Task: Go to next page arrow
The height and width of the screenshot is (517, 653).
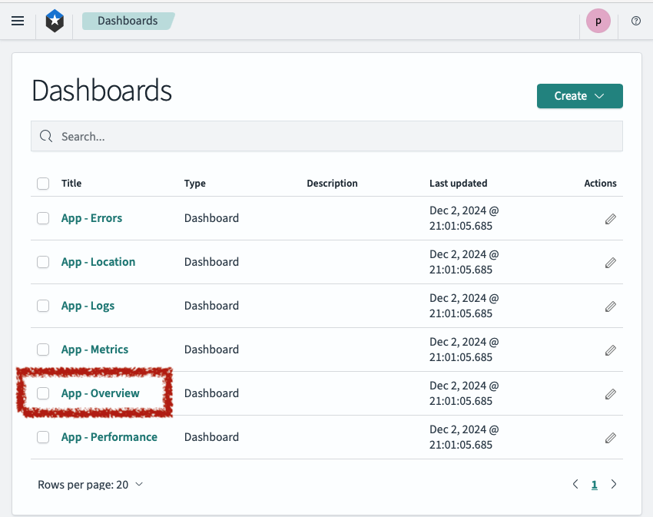Action: click(614, 484)
